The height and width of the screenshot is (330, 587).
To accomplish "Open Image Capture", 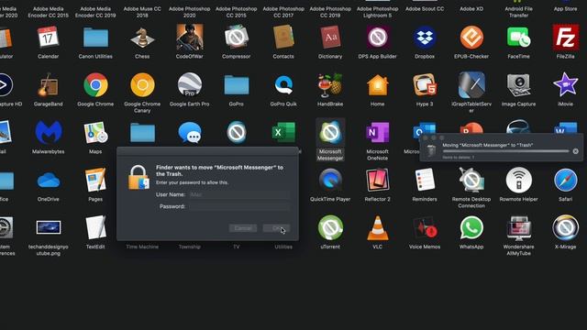I will coord(518,85).
